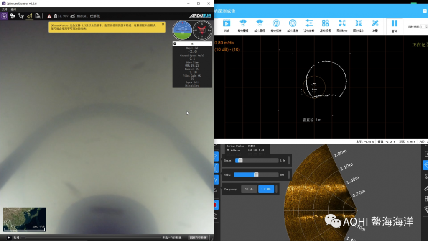Click the battery voltage 14.90v indicator
The width and height of the screenshot is (428, 241).
click(x=61, y=16)
